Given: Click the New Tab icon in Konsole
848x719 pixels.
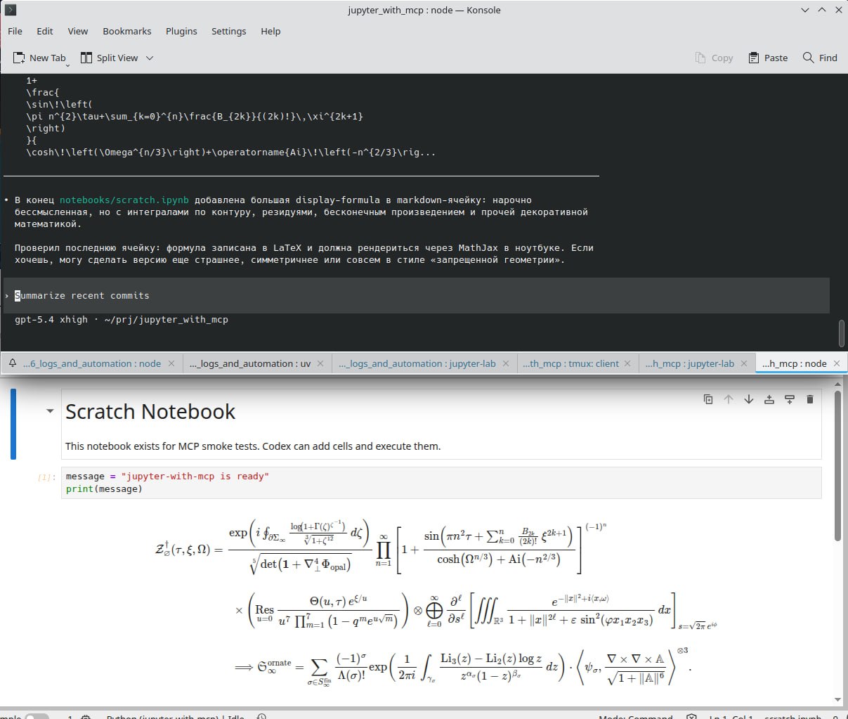Looking at the screenshot, I should pos(20,58).
